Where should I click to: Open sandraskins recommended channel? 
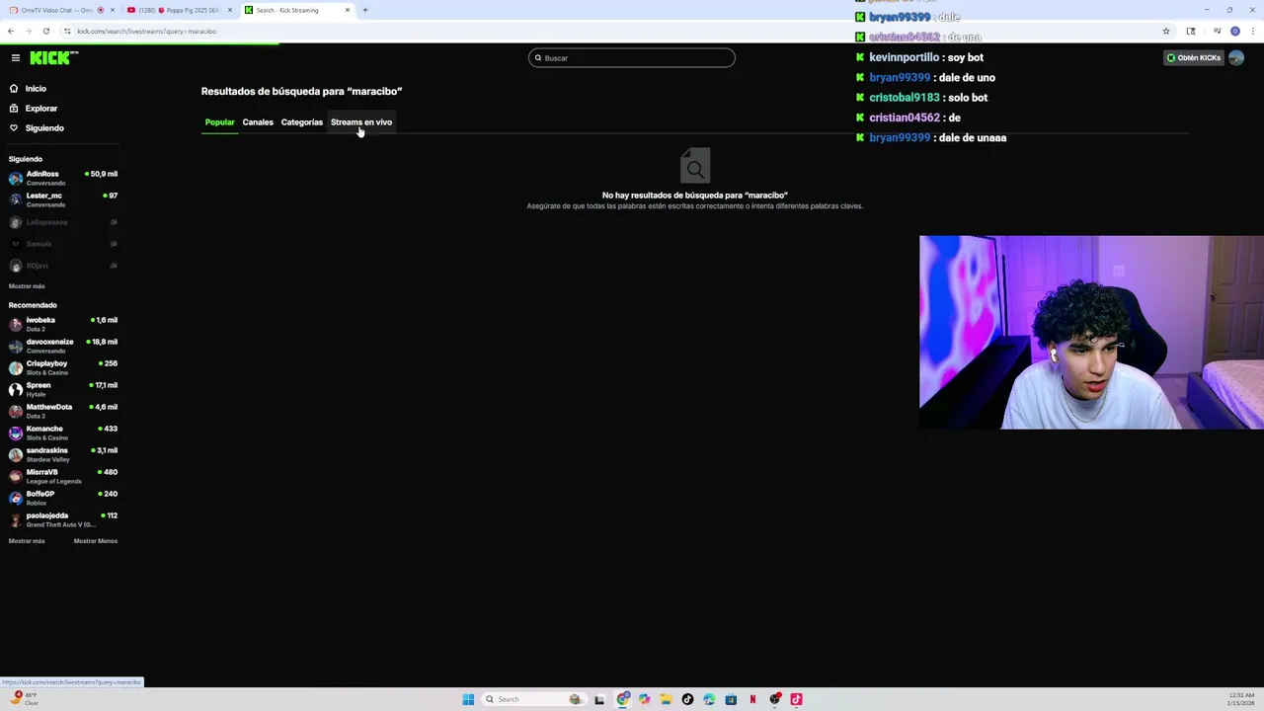pyautogui.click(x=62, y=454)
